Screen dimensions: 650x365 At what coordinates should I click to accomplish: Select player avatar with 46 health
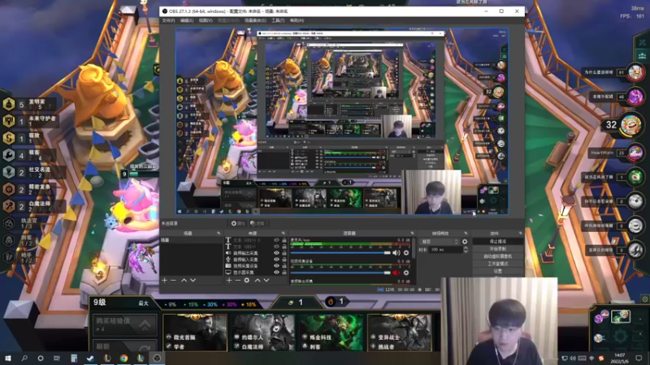click(635, 97)
